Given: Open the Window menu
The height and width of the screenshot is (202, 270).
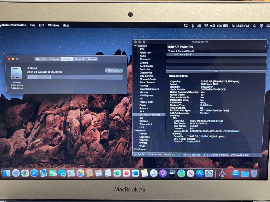Looking at the screenshot, I should click(53, 25).
